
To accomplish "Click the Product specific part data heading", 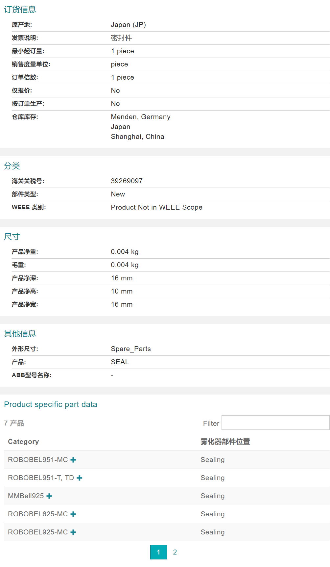I will point(50,404).
